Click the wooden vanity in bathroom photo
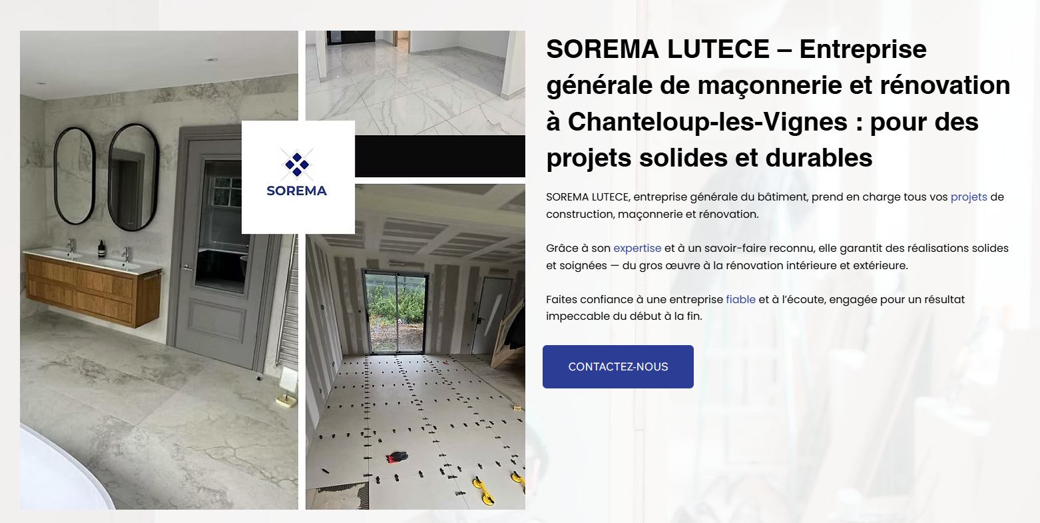Image resolution: width=1040 pixels, height=523 pixels. (93, 288)
